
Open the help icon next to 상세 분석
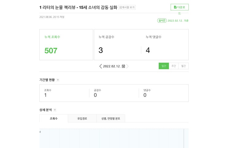pos(55,110)
